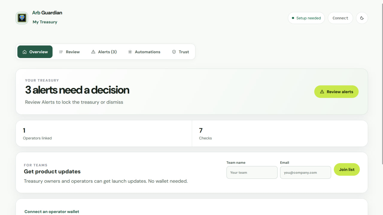Viewport: 383px width, 215px height.
Task: Open the Automations tab
Action: [144, 52]
